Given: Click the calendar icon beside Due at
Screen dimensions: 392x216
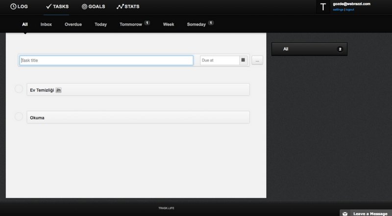Looking at the screenshot, I should 243,60.
